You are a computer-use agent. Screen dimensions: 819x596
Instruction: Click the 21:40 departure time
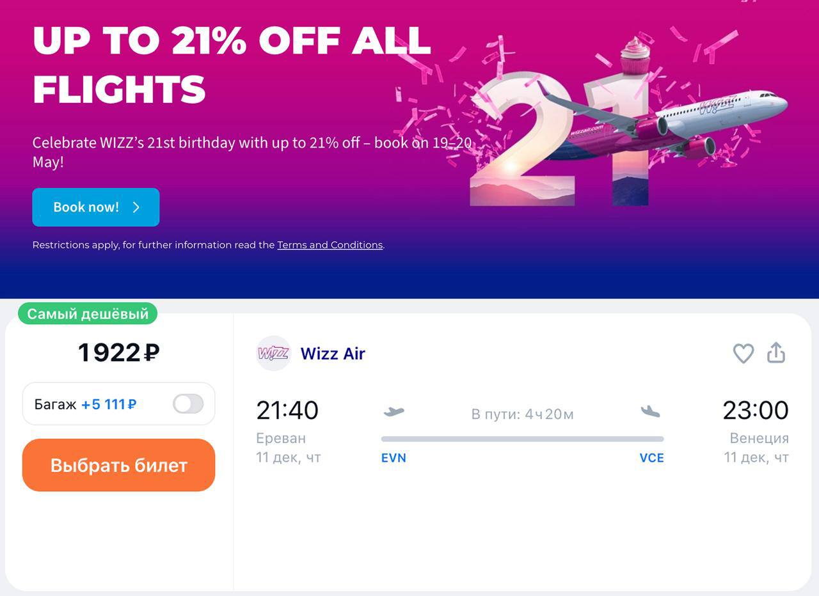point(287,411)
